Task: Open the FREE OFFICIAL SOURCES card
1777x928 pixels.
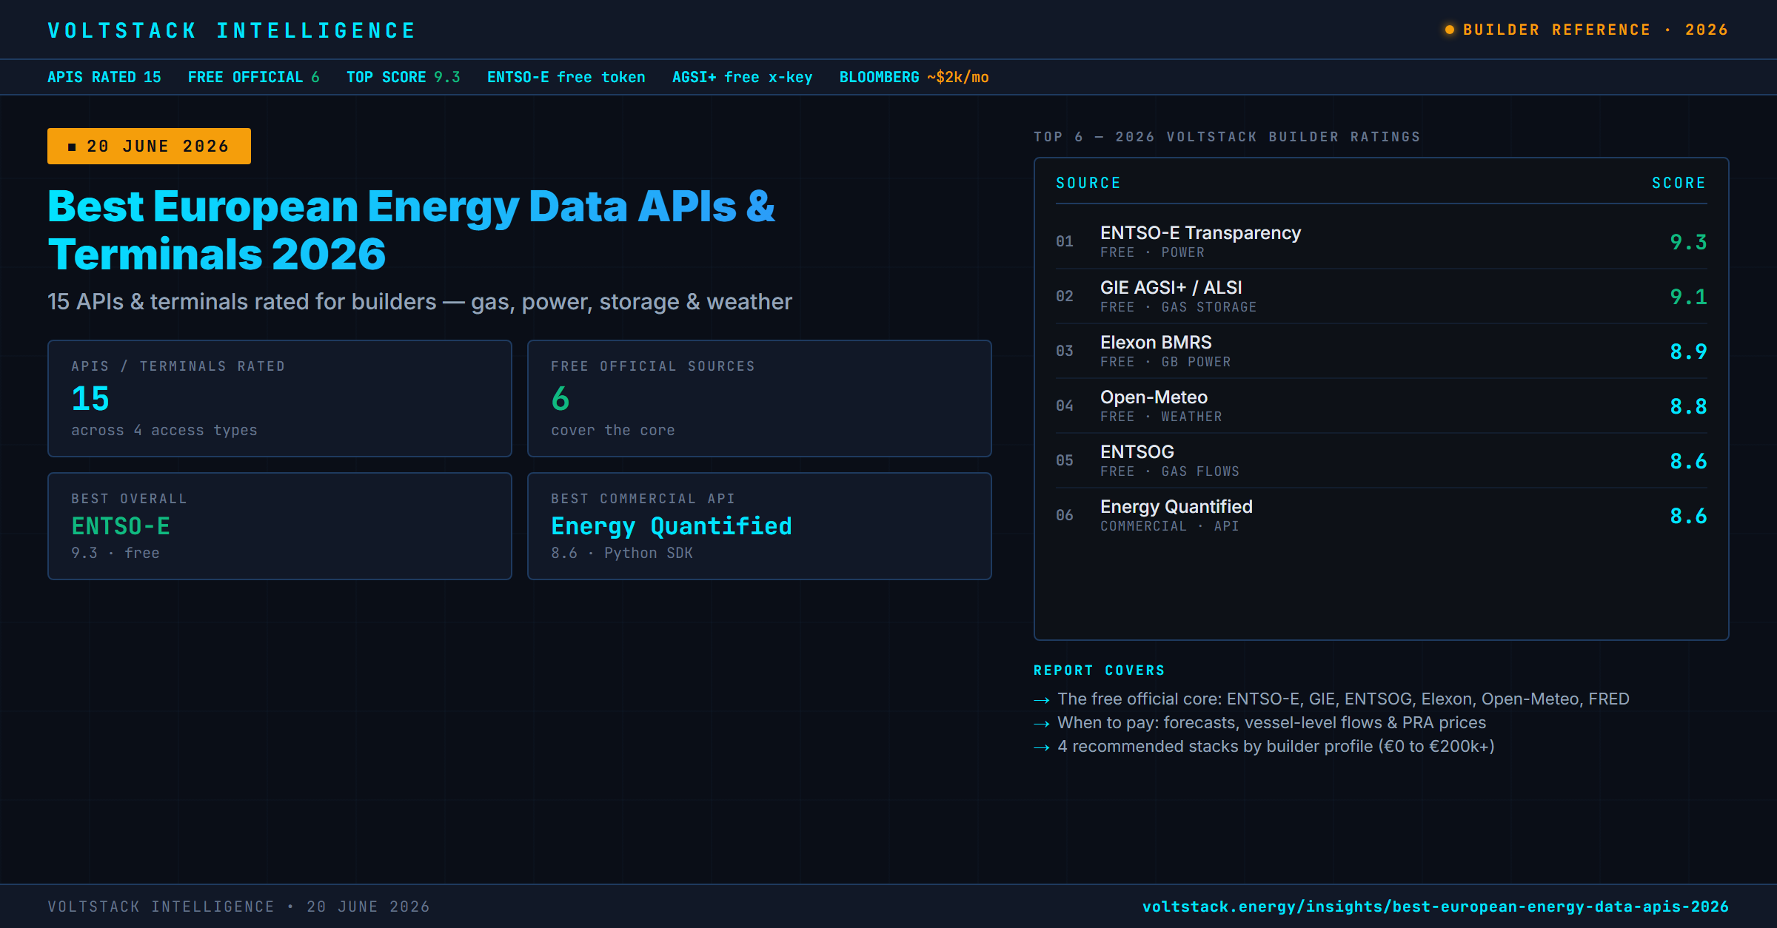Action: tap(760, 398)
